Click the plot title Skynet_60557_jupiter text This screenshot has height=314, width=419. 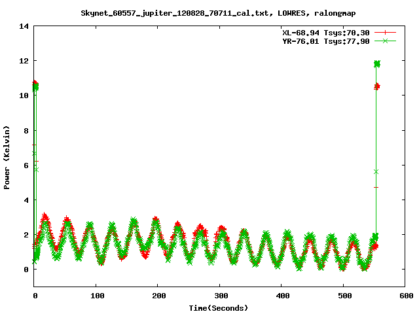coord(218,13)
